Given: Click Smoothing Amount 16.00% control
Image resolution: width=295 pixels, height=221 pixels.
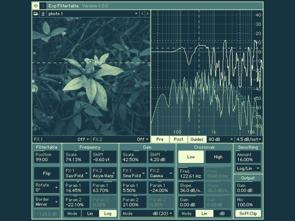Looking at the screenshot, I should (x=248, y=157).
